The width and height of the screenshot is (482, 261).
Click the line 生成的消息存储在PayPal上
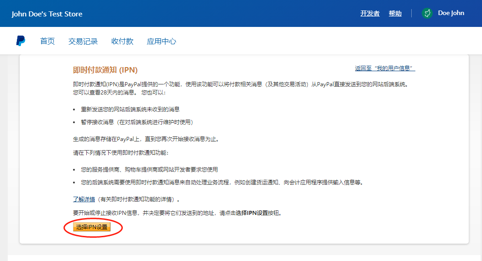click(147, 139)
